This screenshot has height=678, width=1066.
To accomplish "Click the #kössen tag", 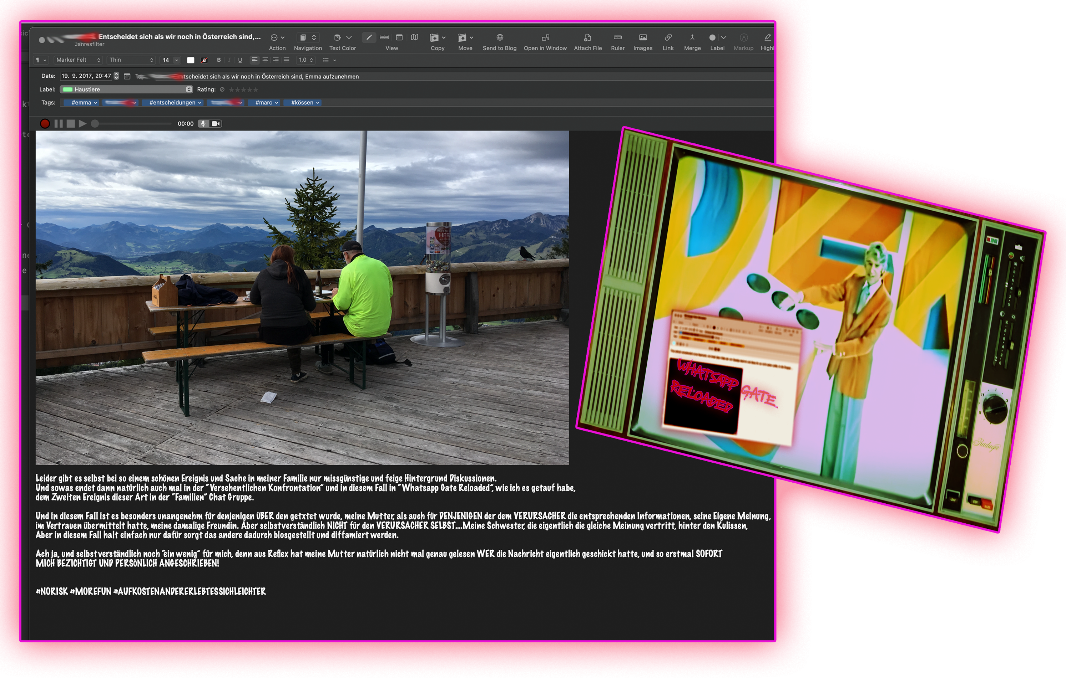I will (x=302, y=103).
